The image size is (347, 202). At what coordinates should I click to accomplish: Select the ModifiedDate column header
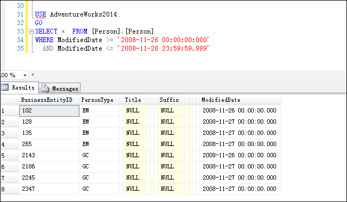pyautogui.click(x=240, y=100)
